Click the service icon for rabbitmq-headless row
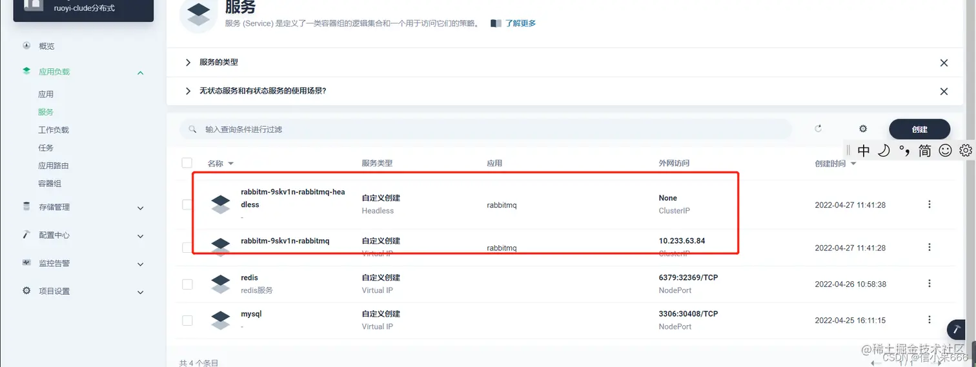The image size is (976, 367). (x=221, y=204)
